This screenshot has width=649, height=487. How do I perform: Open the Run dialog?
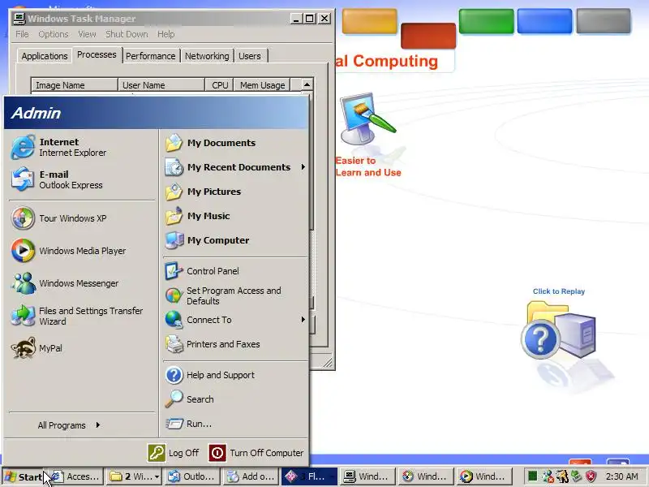click(235, 424)
